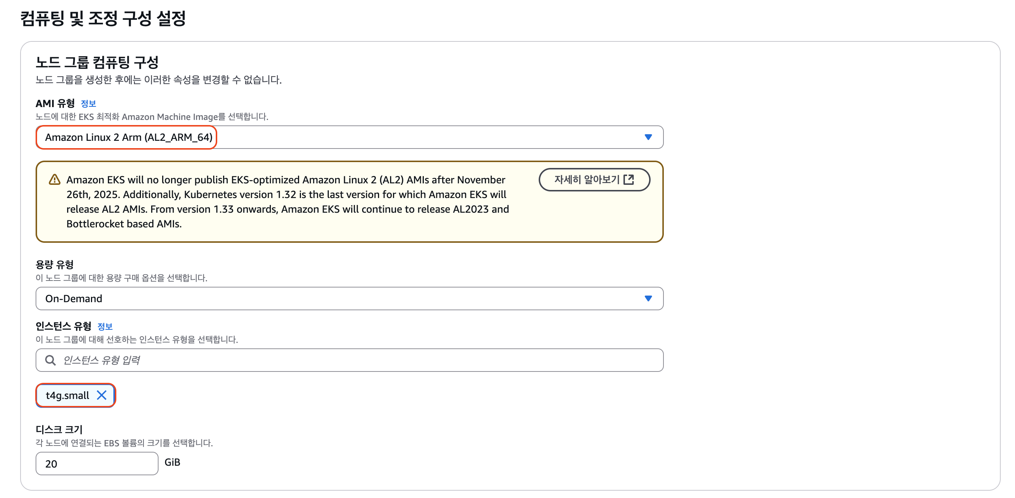Open 정보 link next to AMI 유형

tap(88, 104)
